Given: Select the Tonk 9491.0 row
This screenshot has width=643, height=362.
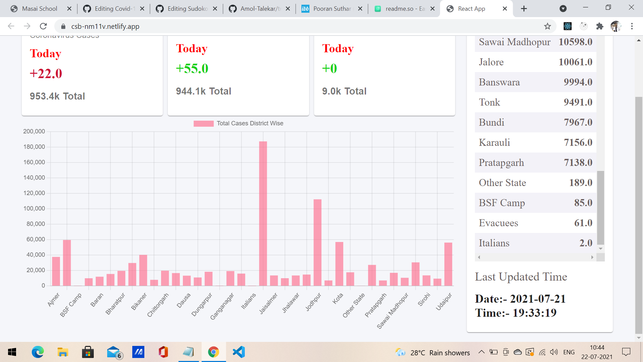Looking at the screenshot, I should (x=535, y=102).
